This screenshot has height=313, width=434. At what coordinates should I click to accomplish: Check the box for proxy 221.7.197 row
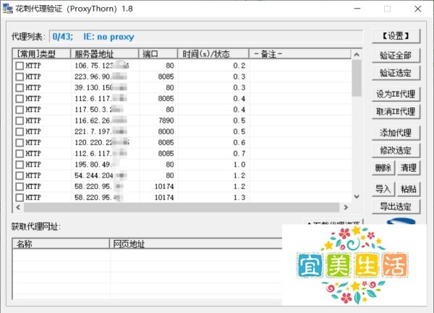(x=20, y=132)
